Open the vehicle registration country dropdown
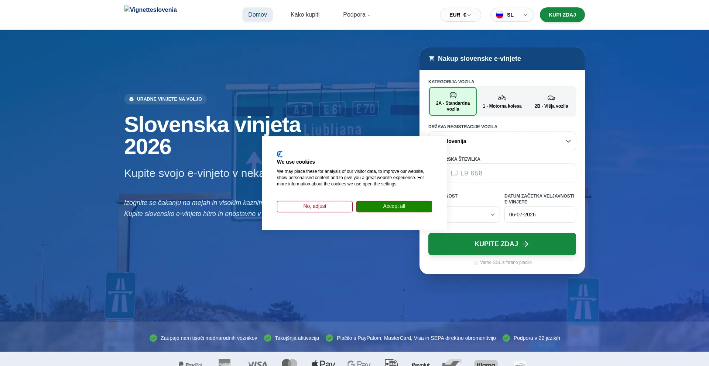The width and height of the screenshot is (709, 366). (502, 141)
